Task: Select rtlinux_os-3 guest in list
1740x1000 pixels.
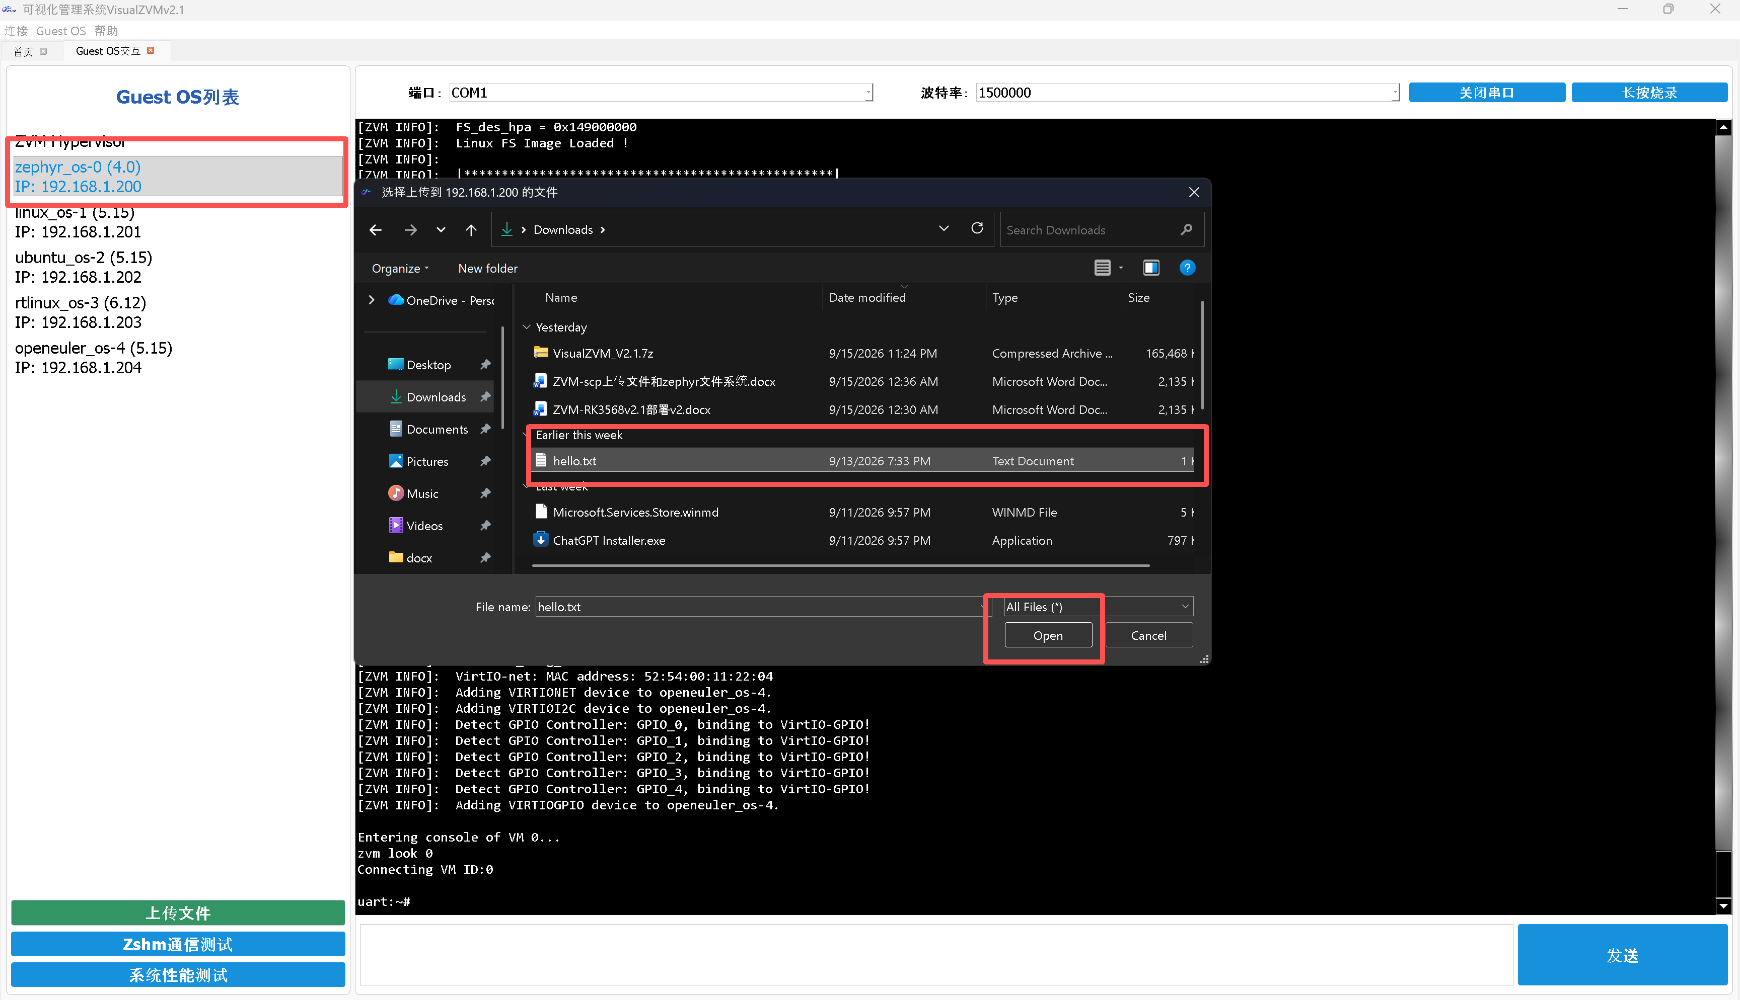Action: tap(177, 312)
